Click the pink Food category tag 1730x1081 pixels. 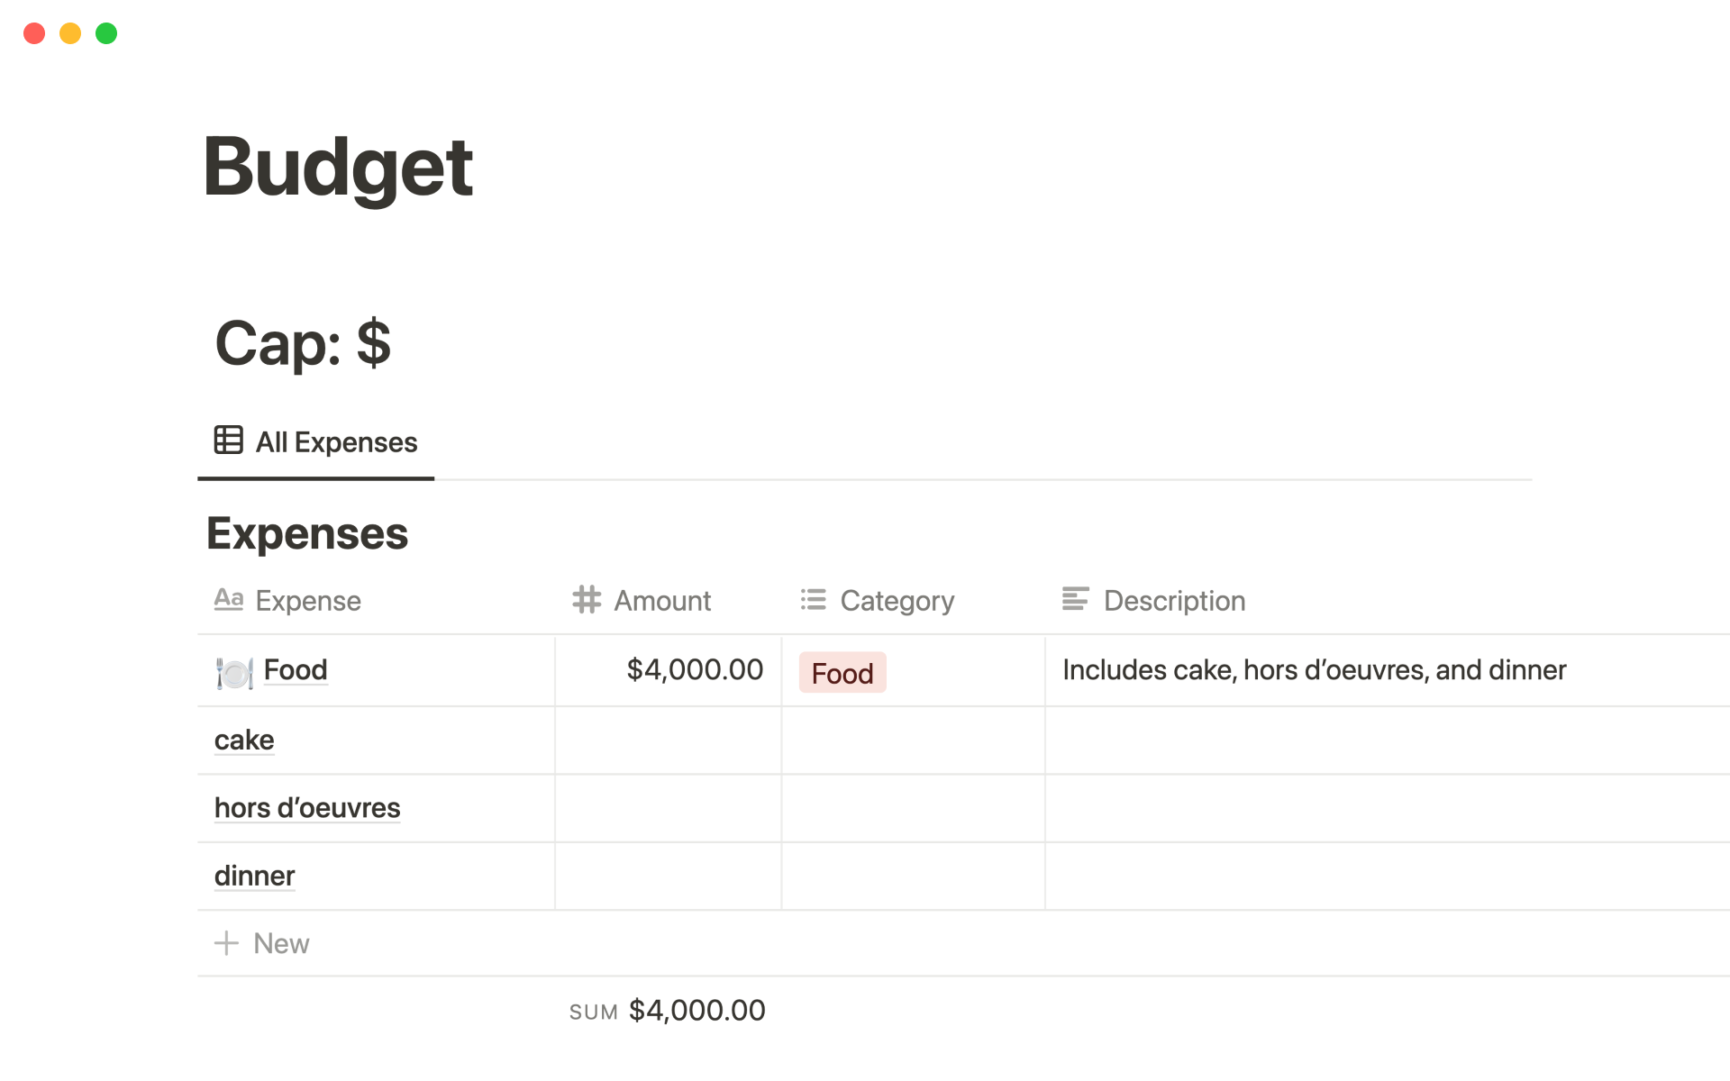pyautogui.click(x=842, y=673)
